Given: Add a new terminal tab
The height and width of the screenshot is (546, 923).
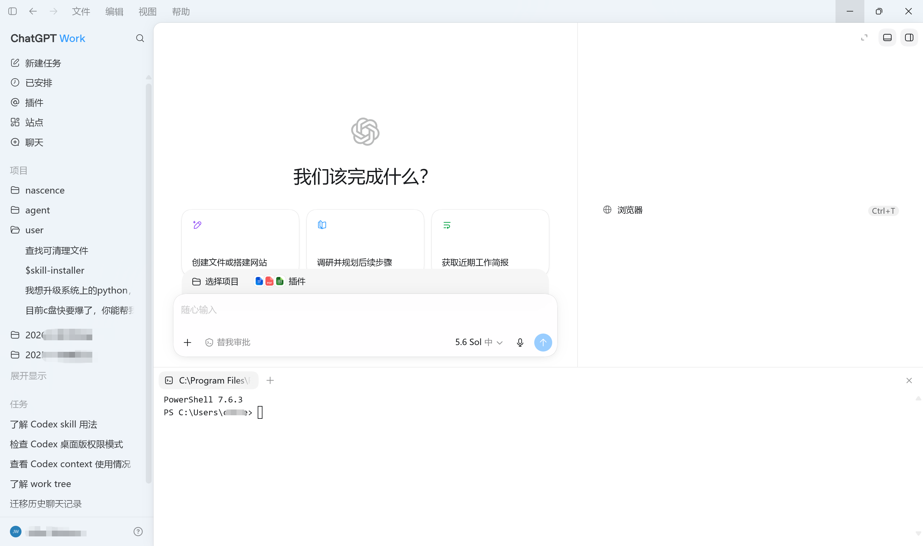Looking at the screenshot, I should pos(270,380).
